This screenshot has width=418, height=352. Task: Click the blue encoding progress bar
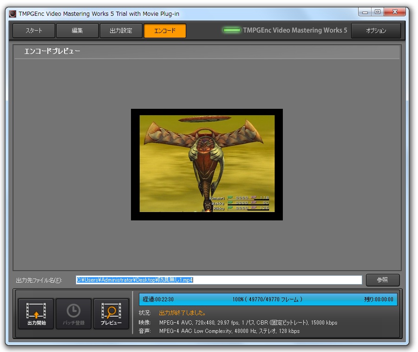(x=268, y=299)
